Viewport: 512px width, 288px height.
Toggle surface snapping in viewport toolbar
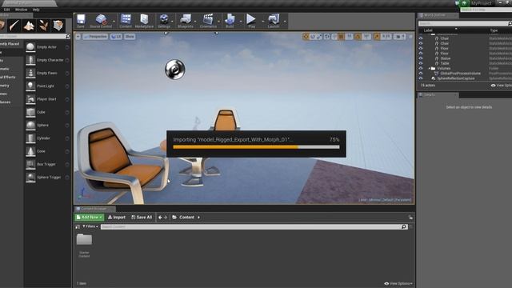point(334,37)
